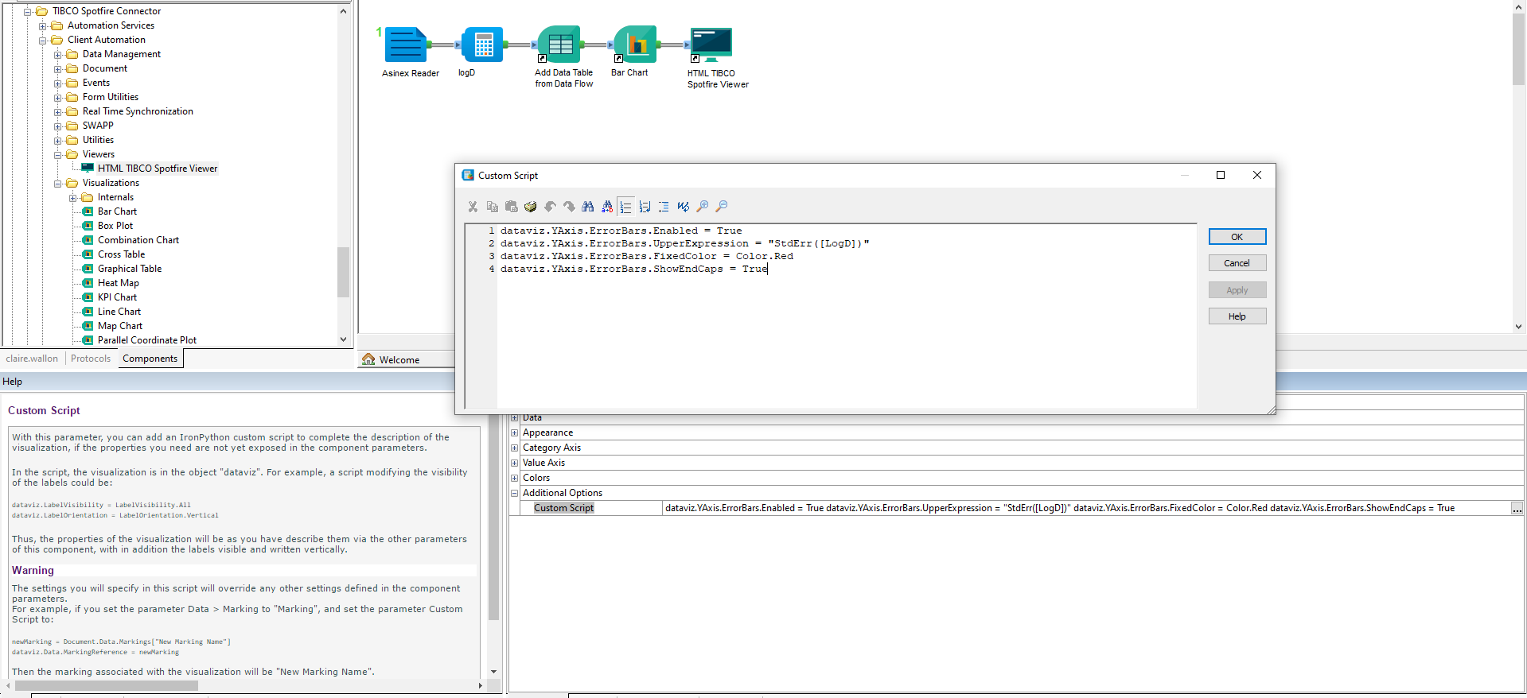Select the Bar Chart node on canvas
This screenshot has width=1527, height=698.
tap(635, 45)
